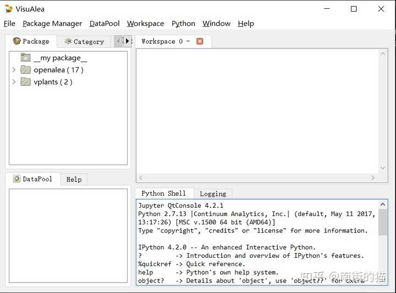Click the openalea folder icon
This screenshot has width=396, height=293.
(25, 70)
